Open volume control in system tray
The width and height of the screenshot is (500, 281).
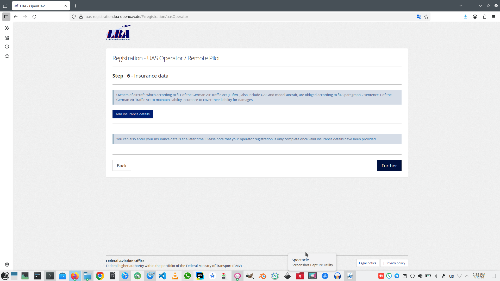(420, 276)
